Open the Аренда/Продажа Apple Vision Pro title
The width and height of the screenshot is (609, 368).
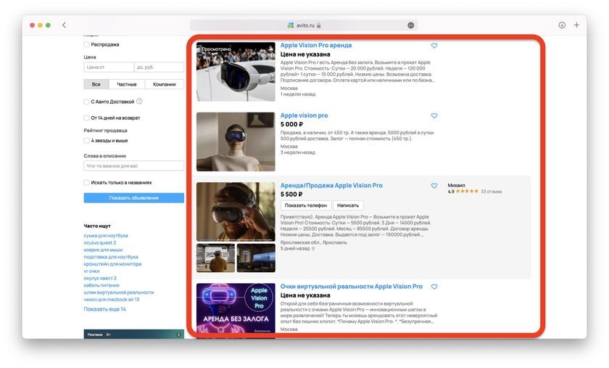pos(331,186)
